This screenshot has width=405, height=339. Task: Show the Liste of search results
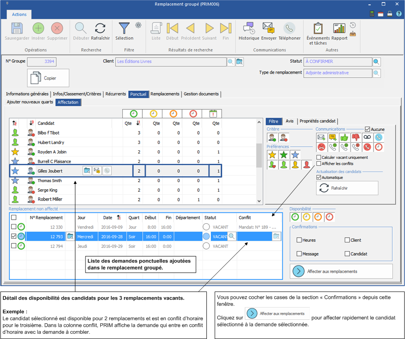[156, 28]
